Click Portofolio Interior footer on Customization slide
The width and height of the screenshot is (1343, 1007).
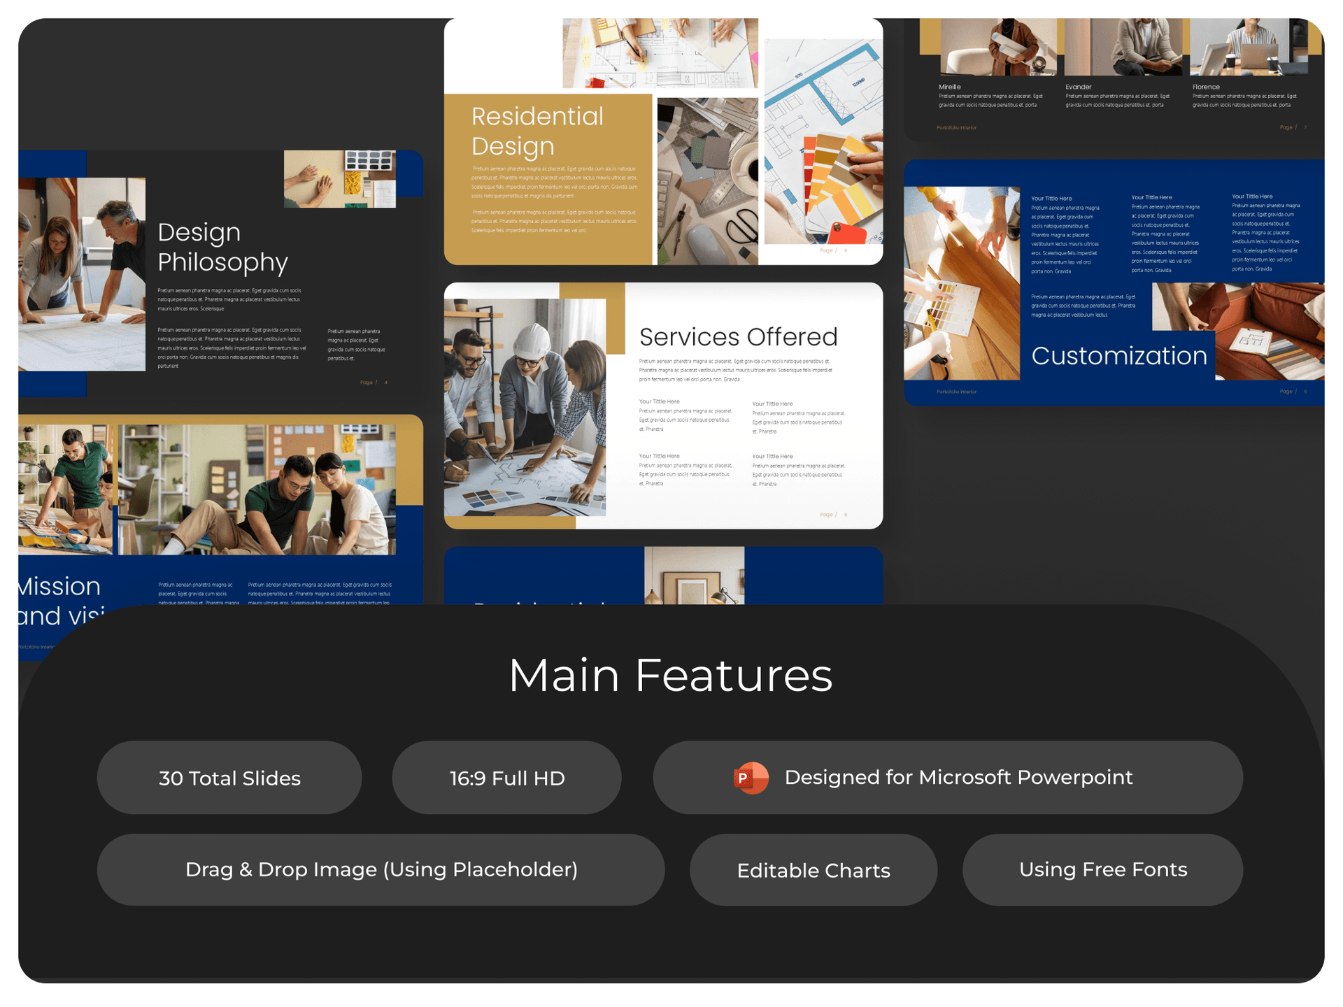[956, 392]
